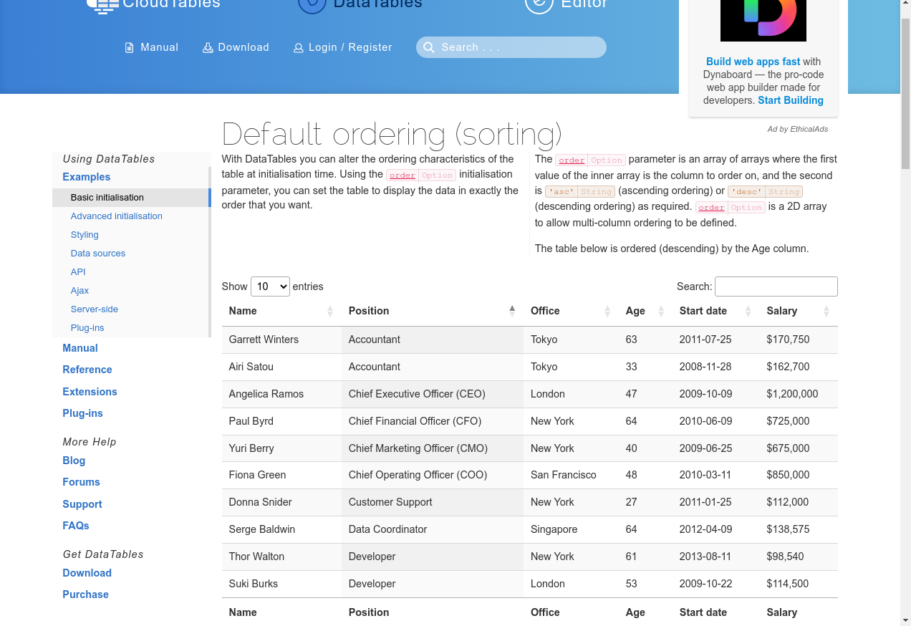This screenshot has height=626, width=911.
Task: Click the DataTables circular logo icon
Action: [x=312, y=4]
